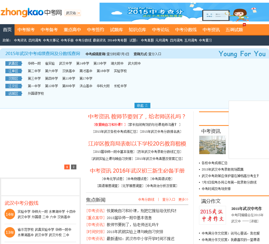Click 中考手册 in the policy bar
The image size is (269, 244).
coord(67,41)
